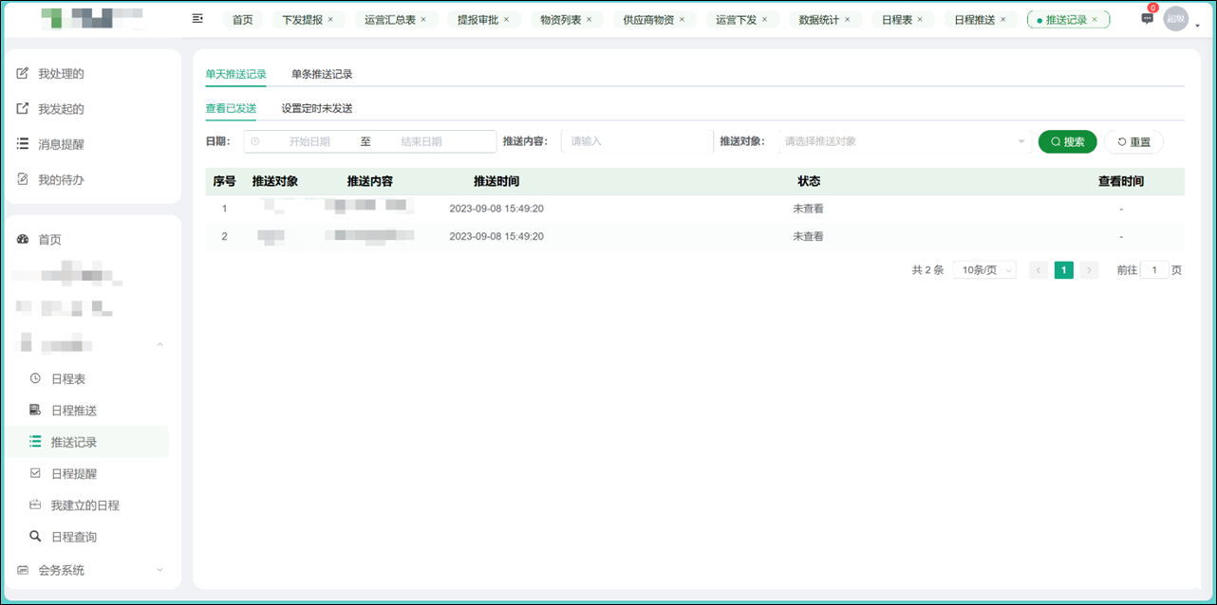Screen dimensions: 1217x605
Task: Close the 推送记录 tab with its ×
Action: point(1094,18)
